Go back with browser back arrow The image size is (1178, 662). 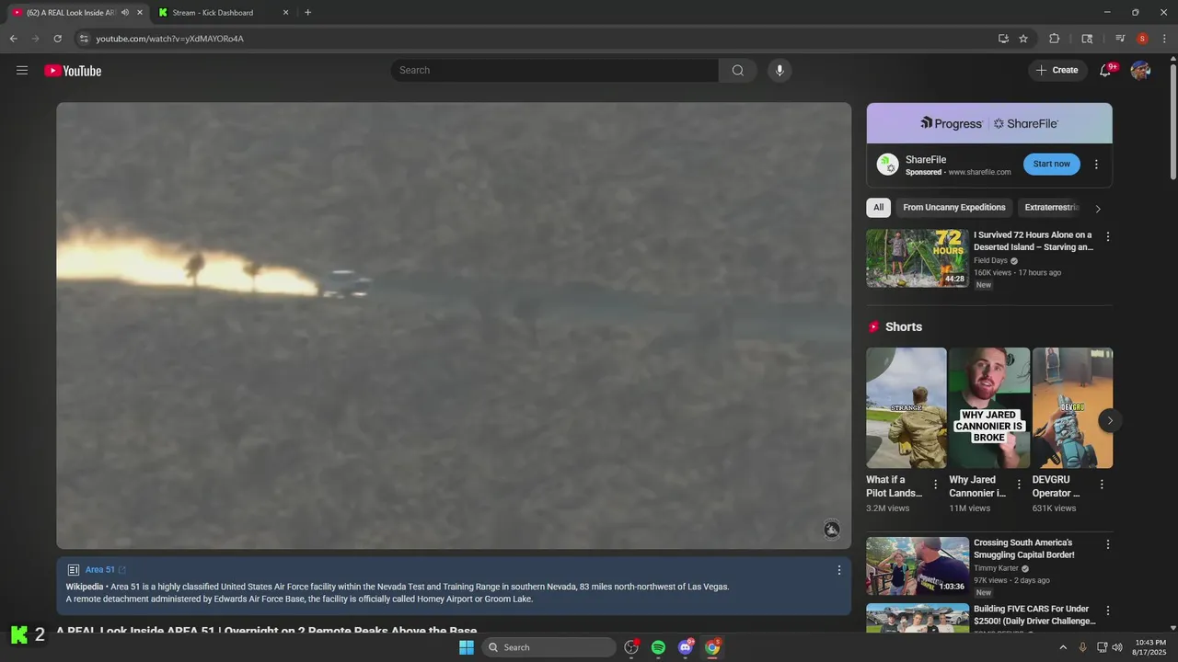point(13,39)
